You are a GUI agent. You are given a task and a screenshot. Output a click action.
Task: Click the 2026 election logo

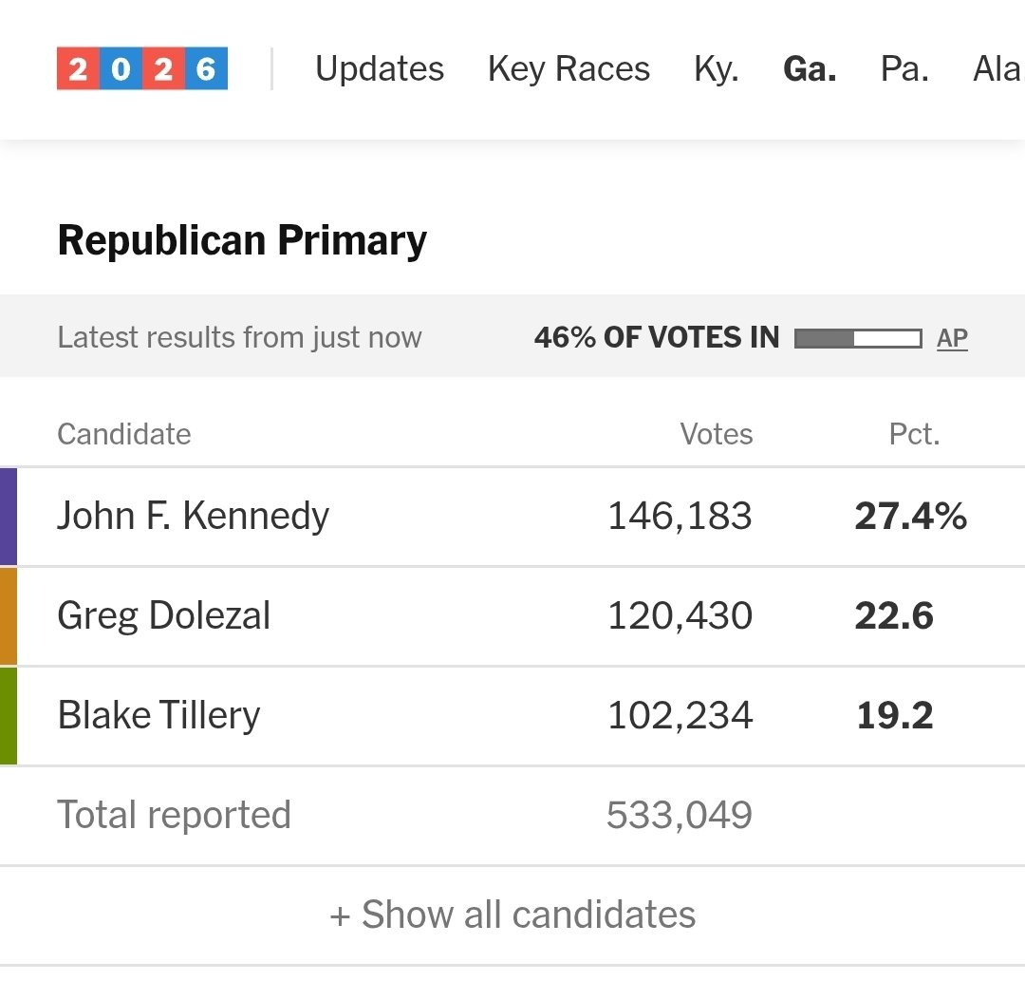tap(141, 68)
